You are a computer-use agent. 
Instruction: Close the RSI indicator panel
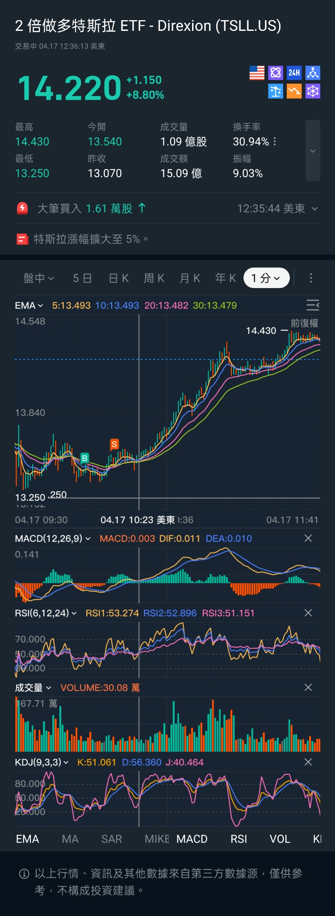(308, 613)
